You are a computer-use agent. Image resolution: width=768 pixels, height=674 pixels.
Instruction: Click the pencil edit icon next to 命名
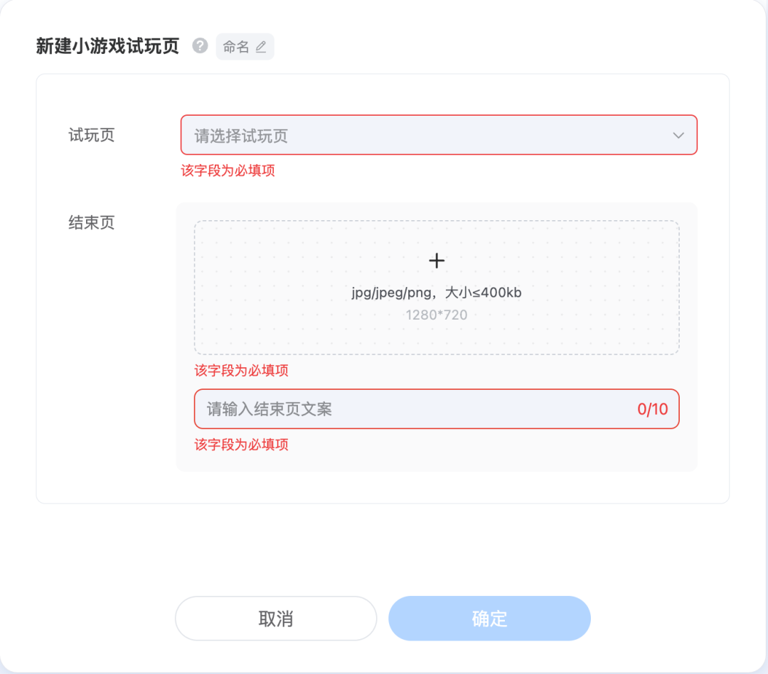click(261, 46)
